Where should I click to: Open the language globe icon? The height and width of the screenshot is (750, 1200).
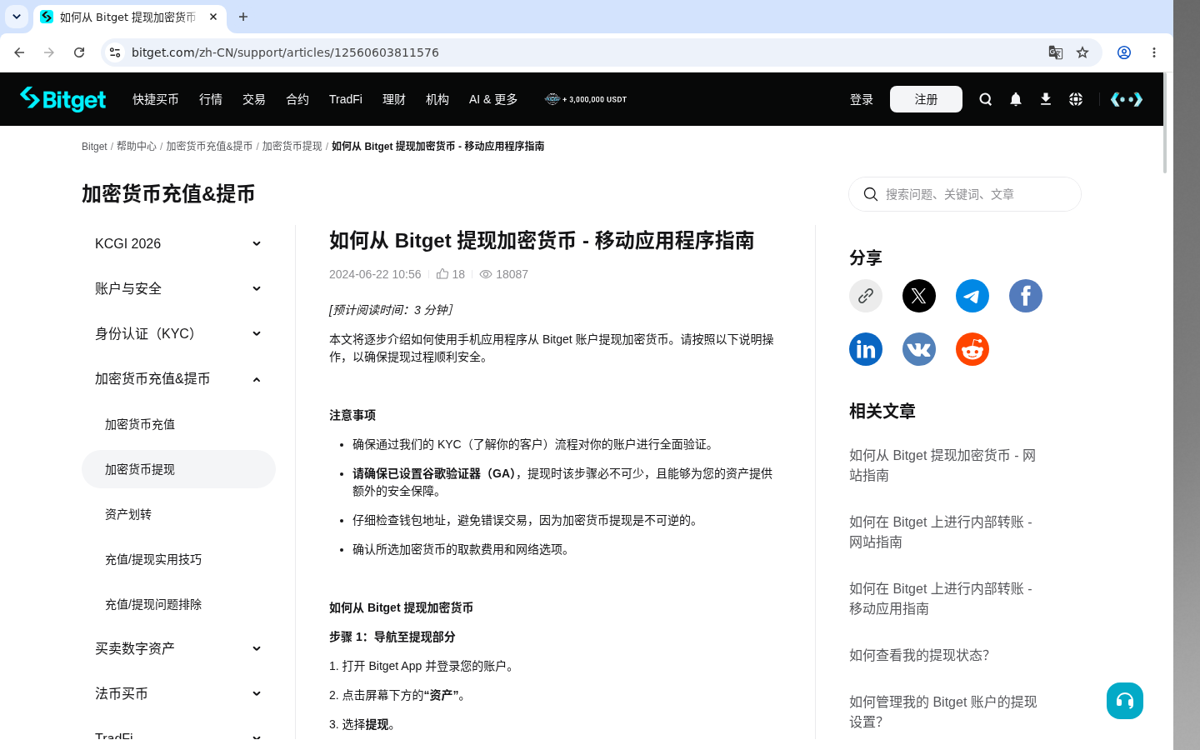pos(1076,99)
